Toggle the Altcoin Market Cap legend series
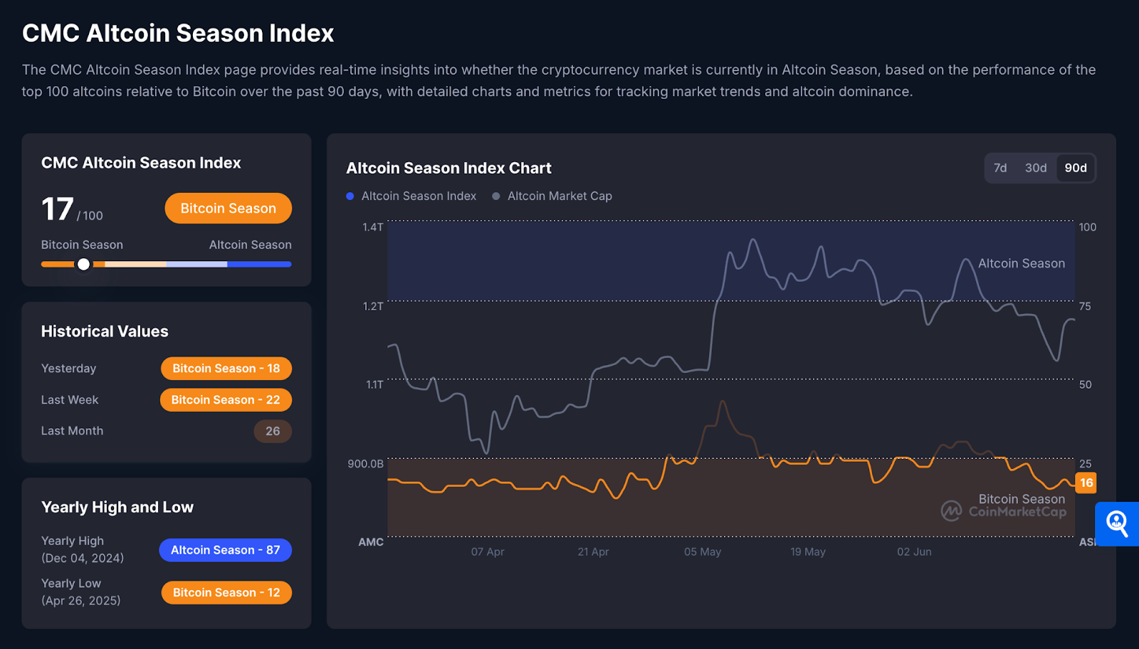1139x649 pixels. point(552,196)
